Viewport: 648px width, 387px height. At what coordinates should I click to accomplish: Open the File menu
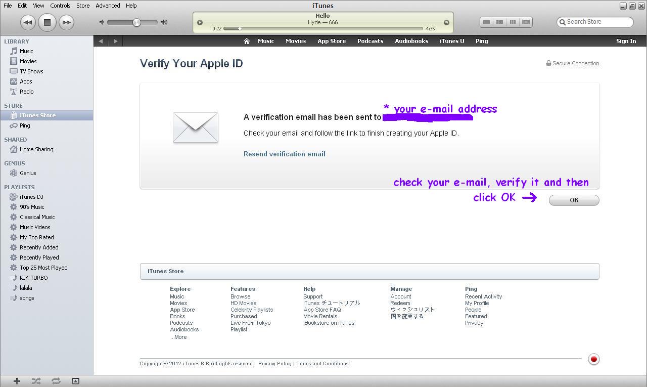pyautogui.click(x=8, y=6)
